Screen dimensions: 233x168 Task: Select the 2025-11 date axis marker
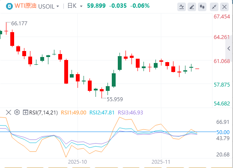161,162
